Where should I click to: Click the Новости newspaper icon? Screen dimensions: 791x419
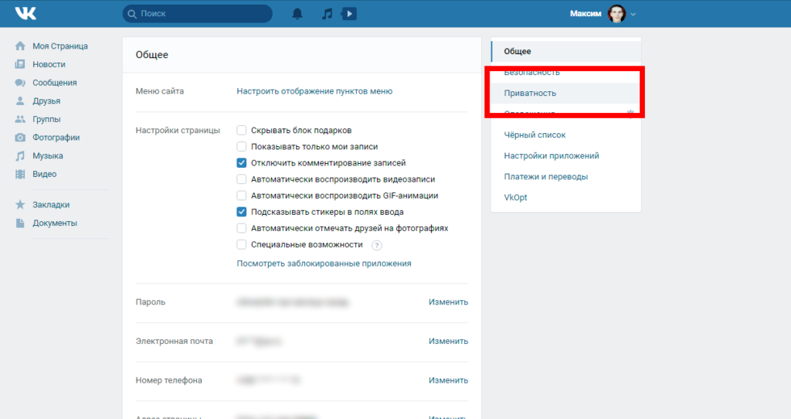[x=20, y=64]
